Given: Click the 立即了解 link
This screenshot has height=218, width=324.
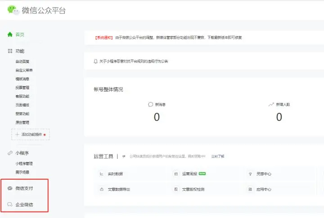Looking at the screenshot, I should pyautogui.click(x=218, y=156).
